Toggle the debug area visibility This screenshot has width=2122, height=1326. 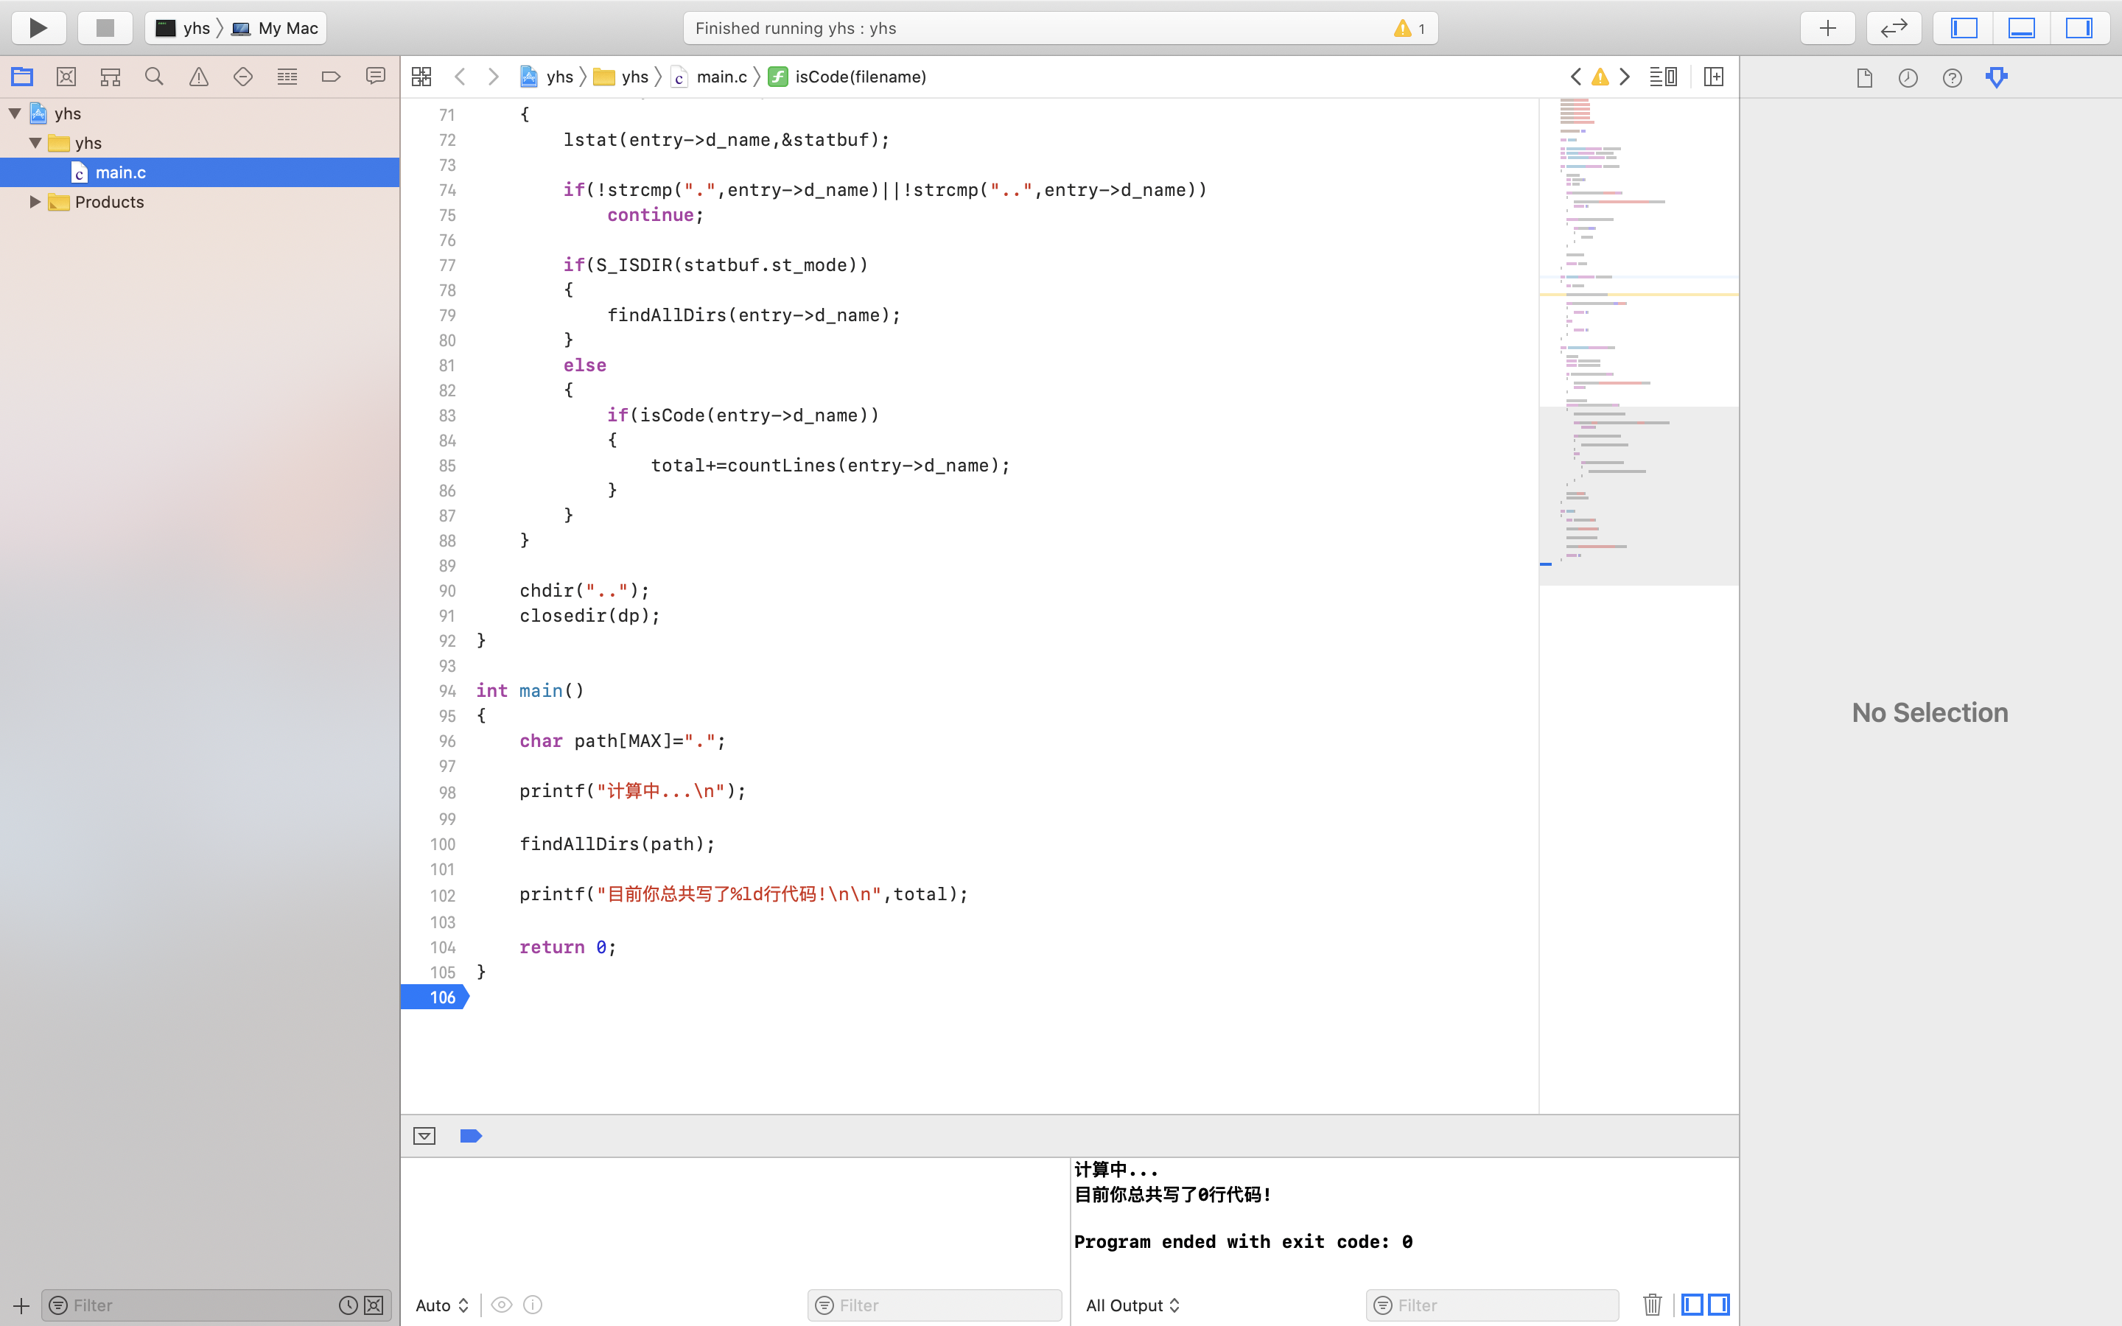2021,28
